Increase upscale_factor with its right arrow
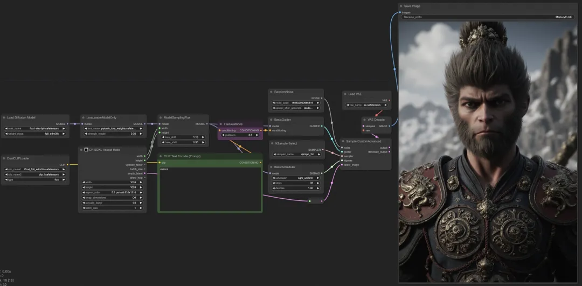The image size is (582, 286). coord(141,203)
